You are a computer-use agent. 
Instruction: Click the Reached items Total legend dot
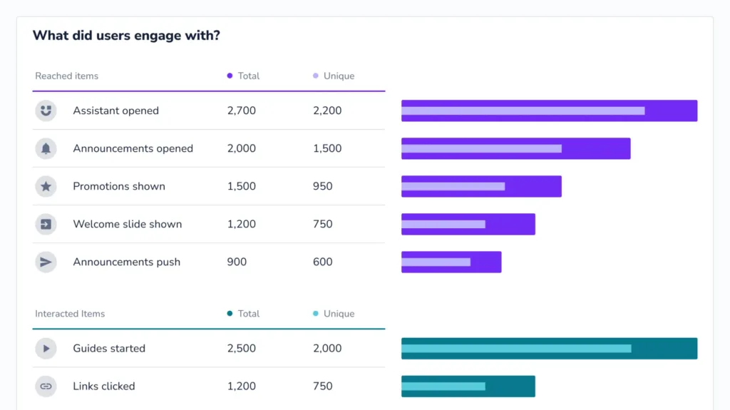tap(230, 76)
